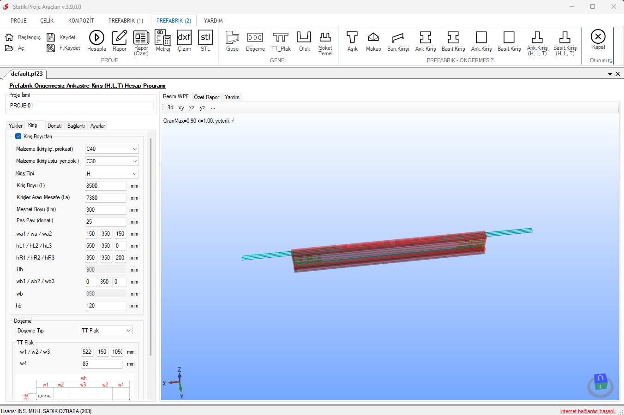Image resolution: width=624 pixels, height=415 pixels.
Task: Open the Soket Temel module
Action: (325, 43)
